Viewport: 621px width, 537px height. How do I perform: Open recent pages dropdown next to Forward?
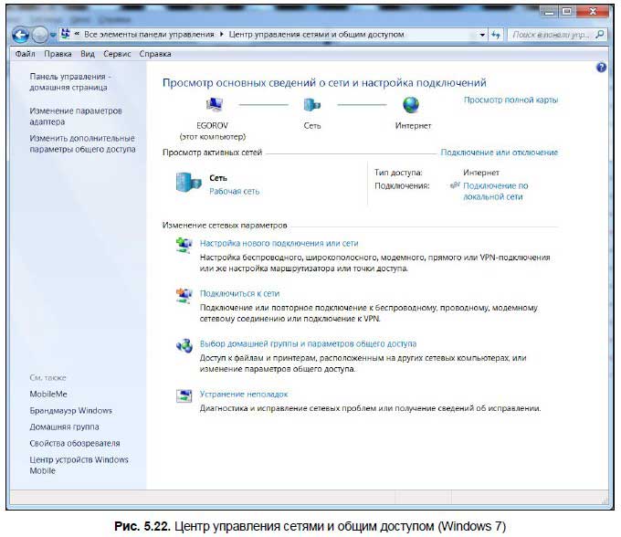coord(53,36)
